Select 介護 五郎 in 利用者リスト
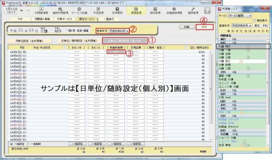This screenshot has width=272, height=160. coord(242,54)
